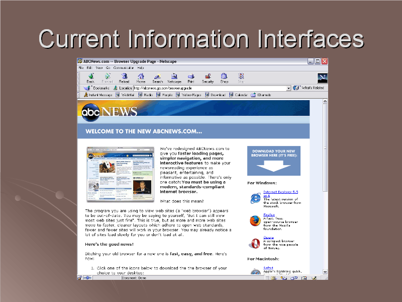Viewport: 402px width, 302px height.
Task: Minimize the Netscape window
Action: tap(311, 61)
